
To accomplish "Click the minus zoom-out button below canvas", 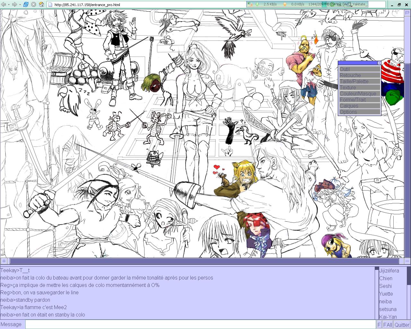I will [x=408, y=261].
